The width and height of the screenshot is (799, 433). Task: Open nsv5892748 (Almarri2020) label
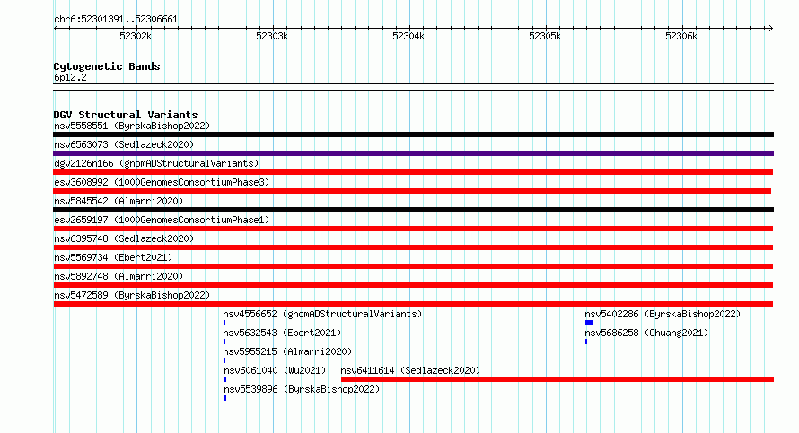[119, 276]
